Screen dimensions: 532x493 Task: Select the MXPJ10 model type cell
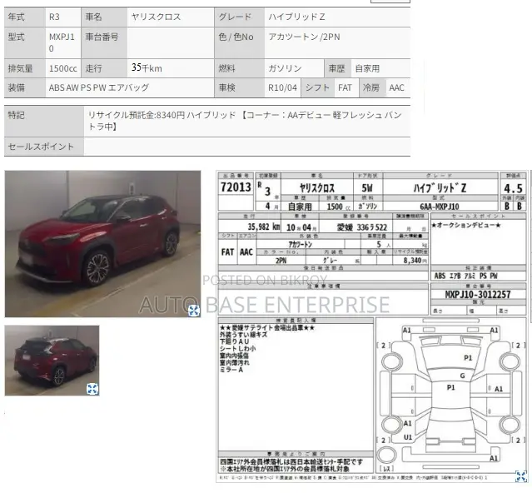click(x=62, y=42)
